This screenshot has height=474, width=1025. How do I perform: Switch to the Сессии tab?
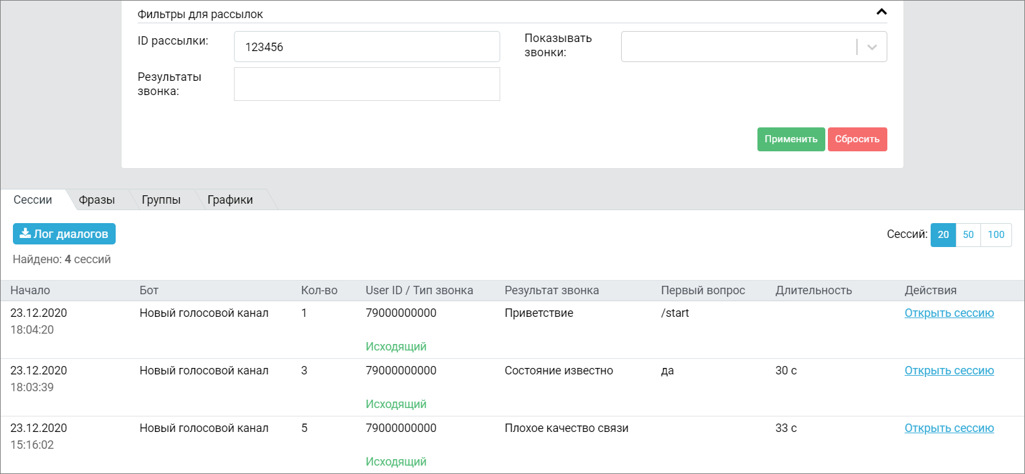point(33,200)
